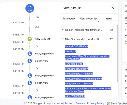Click the count 12 beside Women Fragrance item
This screenshot has height=105, width=127.
pos(111,30)
